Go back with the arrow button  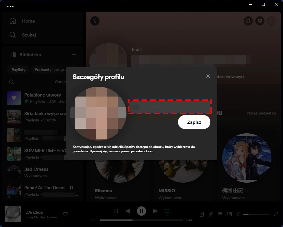pos(95,21)
